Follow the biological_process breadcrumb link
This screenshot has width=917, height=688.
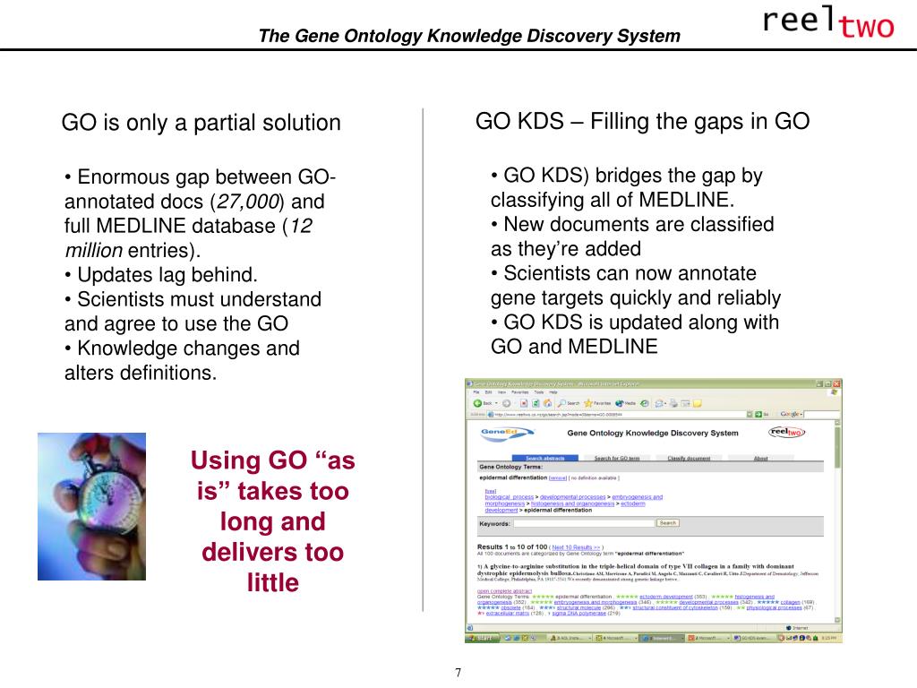point(510,496)
